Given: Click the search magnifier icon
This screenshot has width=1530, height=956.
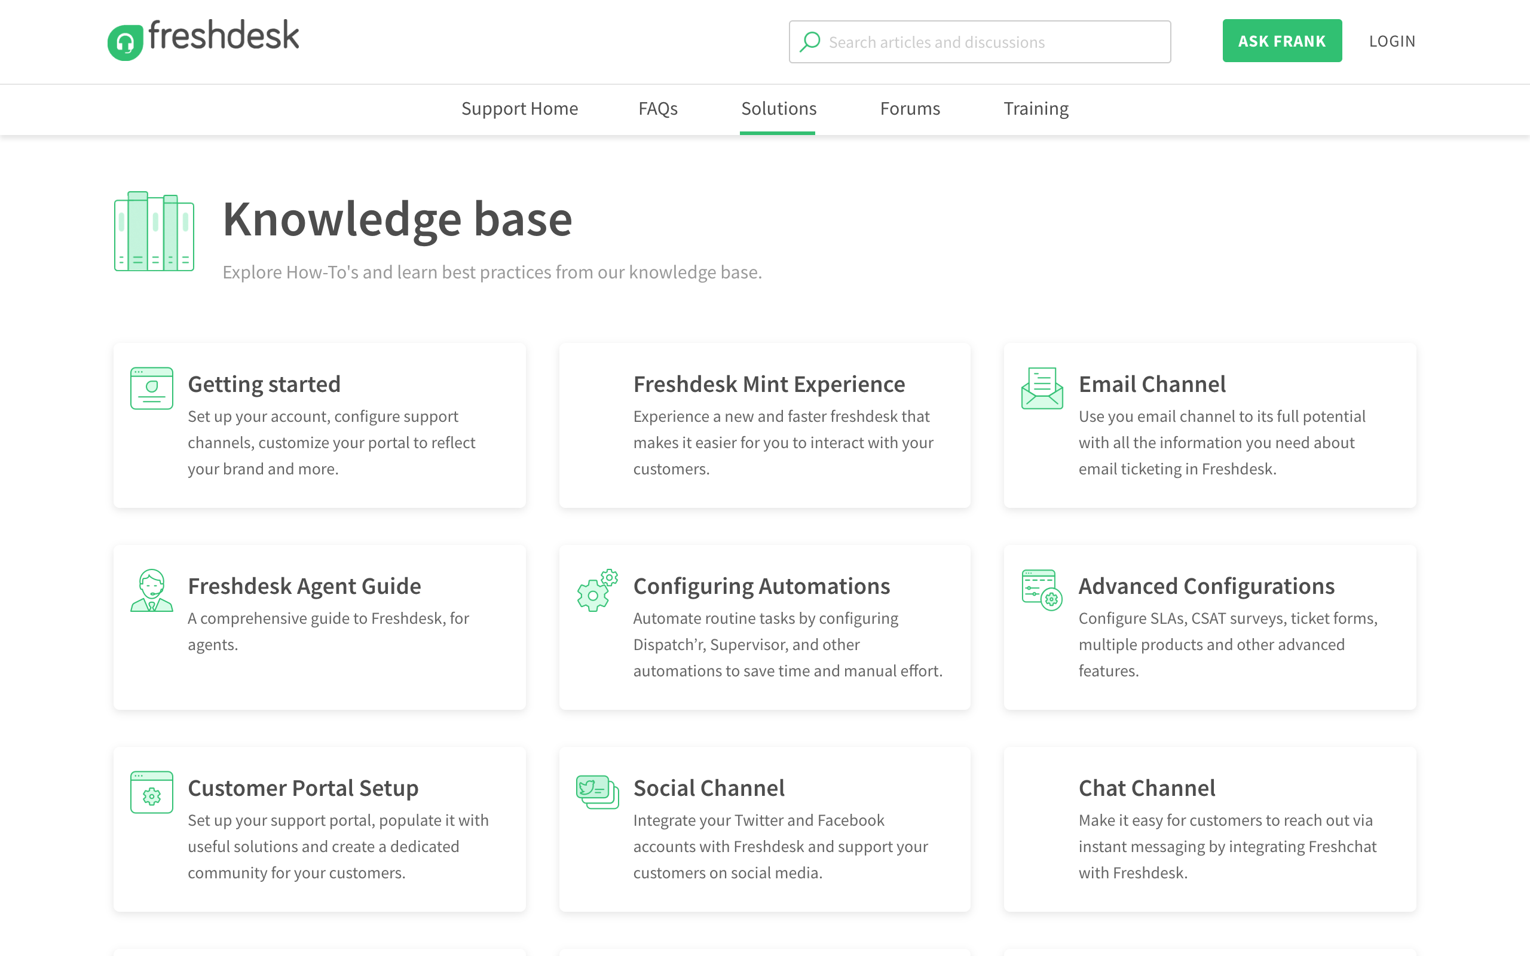Looking at the screenshot, I should (810, 42).
